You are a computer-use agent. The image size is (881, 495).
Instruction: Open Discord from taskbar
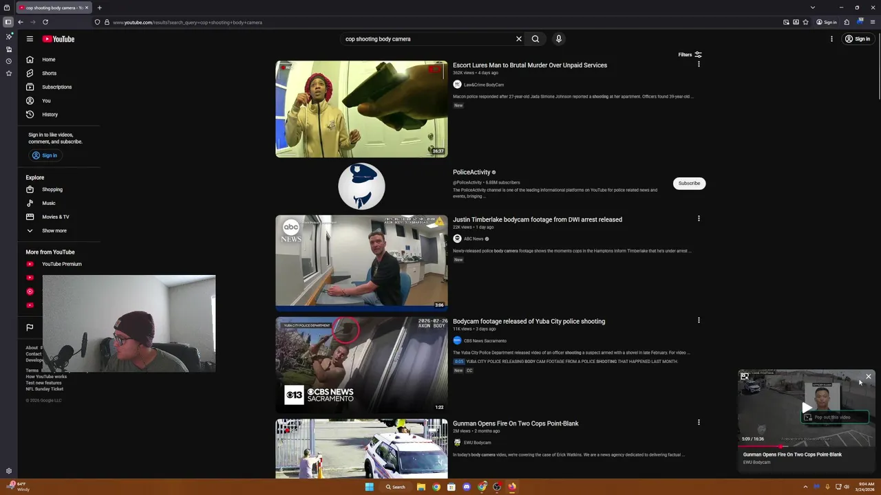click(x=467, y=487)
